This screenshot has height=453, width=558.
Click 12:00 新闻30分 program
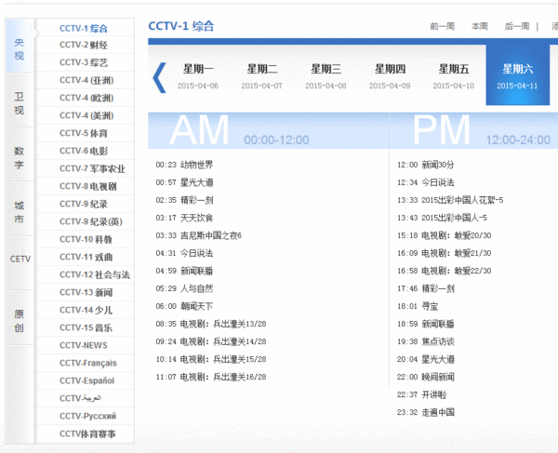tap(426, 165)
